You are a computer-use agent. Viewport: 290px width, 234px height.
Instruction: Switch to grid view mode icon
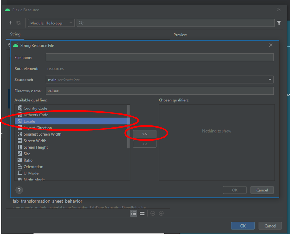(x=142, y=213)
